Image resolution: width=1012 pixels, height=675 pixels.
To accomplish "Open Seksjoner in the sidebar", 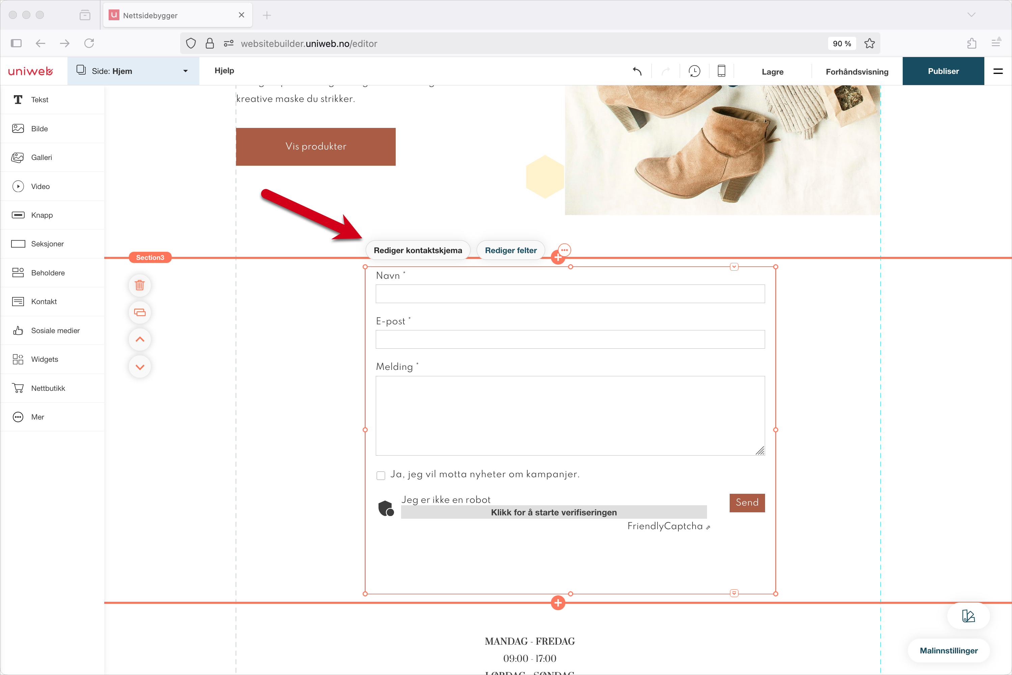I will [52, 244].
